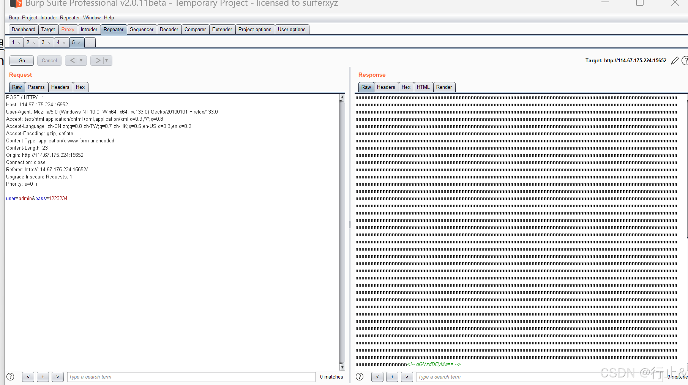688x385 pixels.
Task: Select the request Params tab
Action: point(36,87)
